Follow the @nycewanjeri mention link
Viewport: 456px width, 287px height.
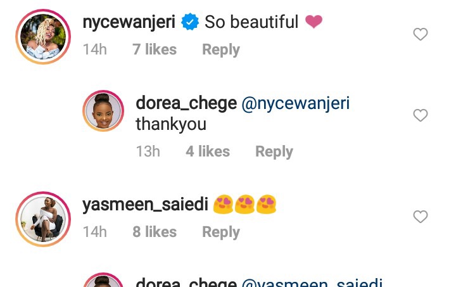[296, 104]
